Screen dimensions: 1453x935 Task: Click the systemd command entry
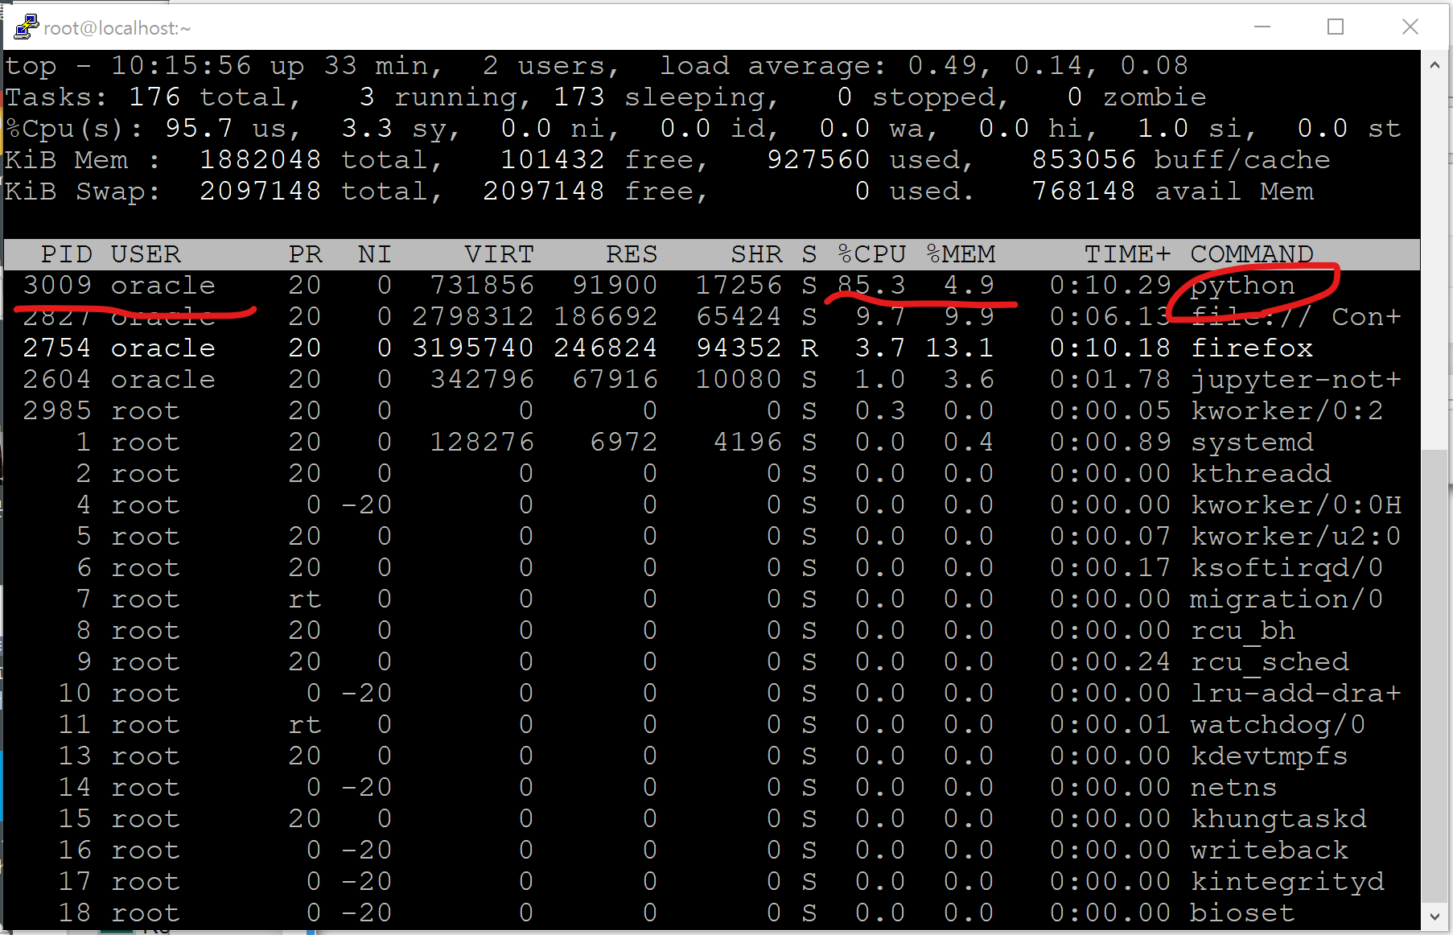1252,442
